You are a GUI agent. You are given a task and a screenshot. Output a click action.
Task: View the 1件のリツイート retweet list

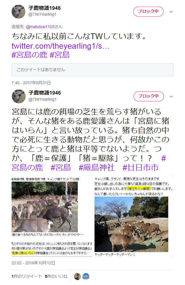[27, 276]
